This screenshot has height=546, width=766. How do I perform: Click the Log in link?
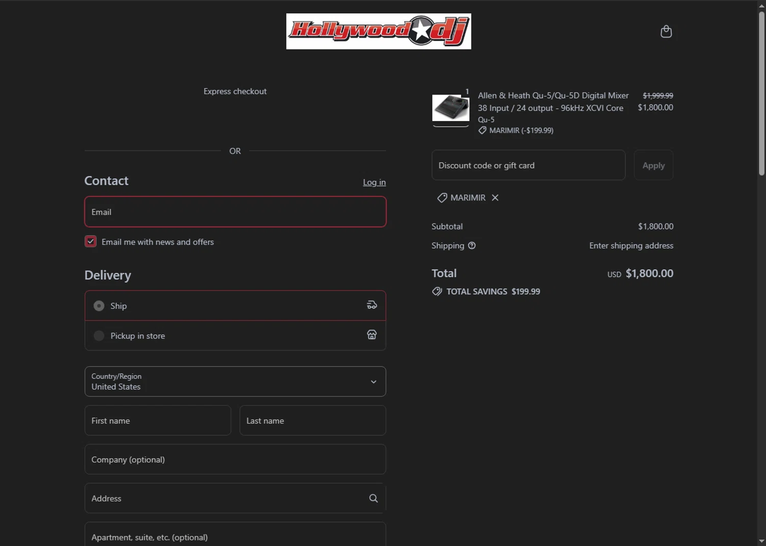point(374,182)
